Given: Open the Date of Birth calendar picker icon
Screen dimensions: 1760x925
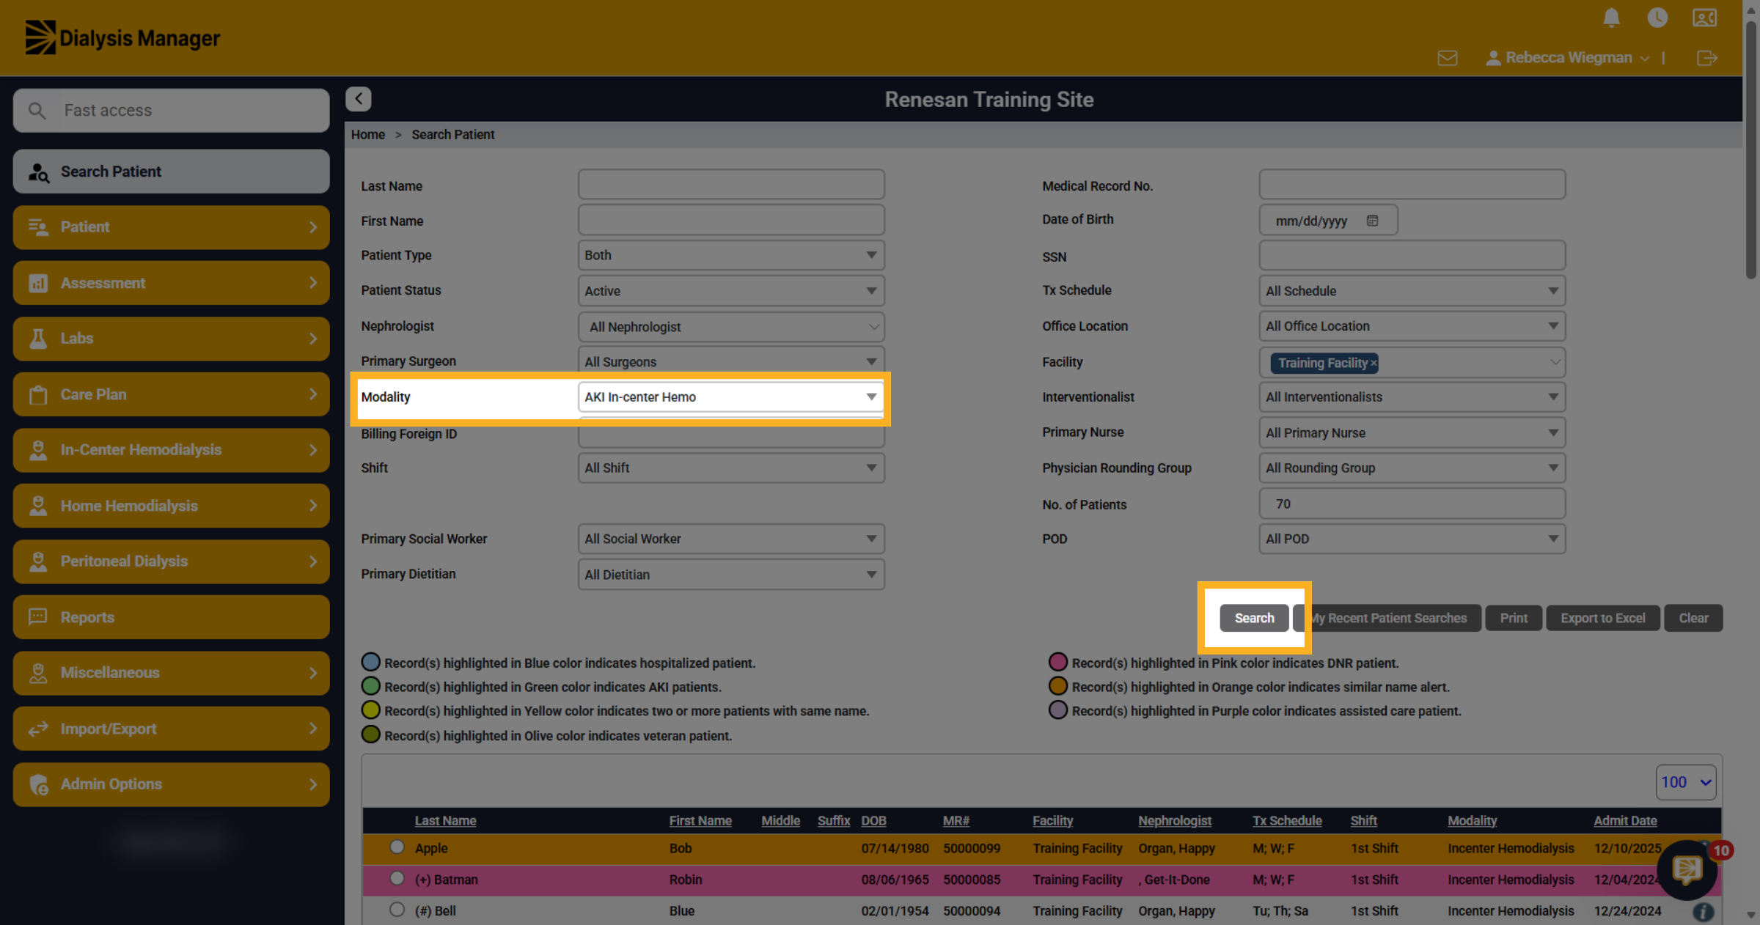Looking at the screenshot, I should tap(1372, 221).
